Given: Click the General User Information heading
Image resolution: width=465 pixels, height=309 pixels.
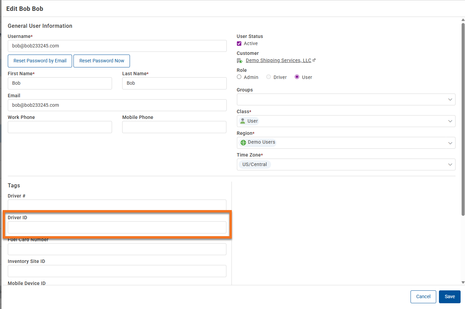Looking at the screenshot, I should [40, 26].
